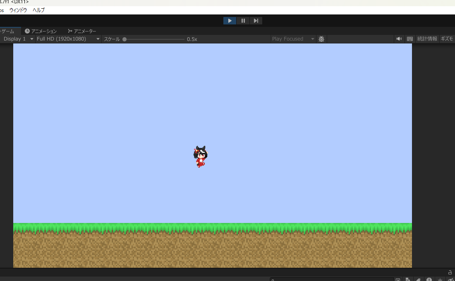Toggle the mute audio speaker icon
Viewport: 455px width, 281px height.
click(x=399, y=39)
